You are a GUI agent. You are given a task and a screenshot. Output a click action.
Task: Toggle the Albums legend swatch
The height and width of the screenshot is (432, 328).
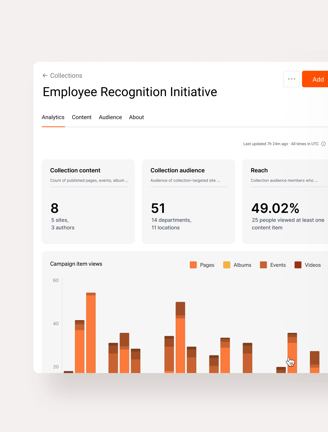[x=227, y=265]
